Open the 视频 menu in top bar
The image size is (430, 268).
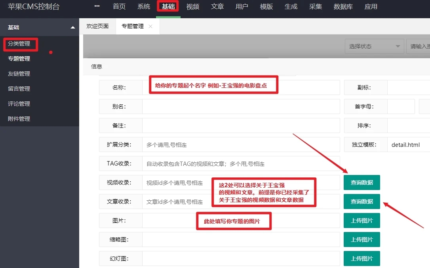tap(193, 6)
